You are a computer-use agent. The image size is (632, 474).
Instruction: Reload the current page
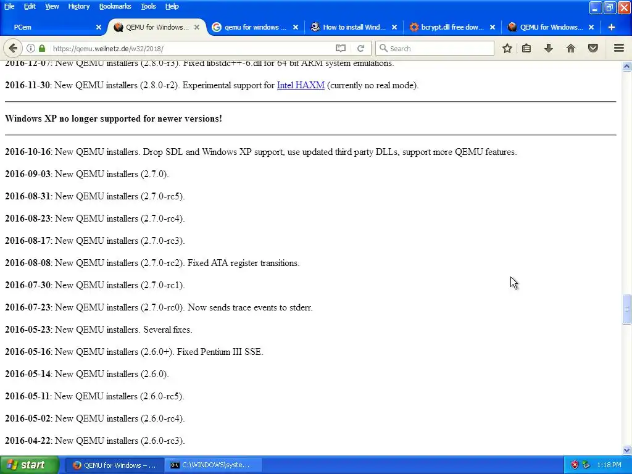point(360,48)
